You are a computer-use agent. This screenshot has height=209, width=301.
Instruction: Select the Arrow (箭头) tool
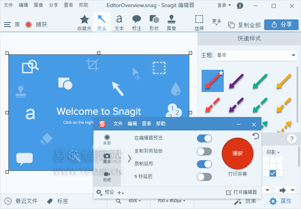[101, 22]
